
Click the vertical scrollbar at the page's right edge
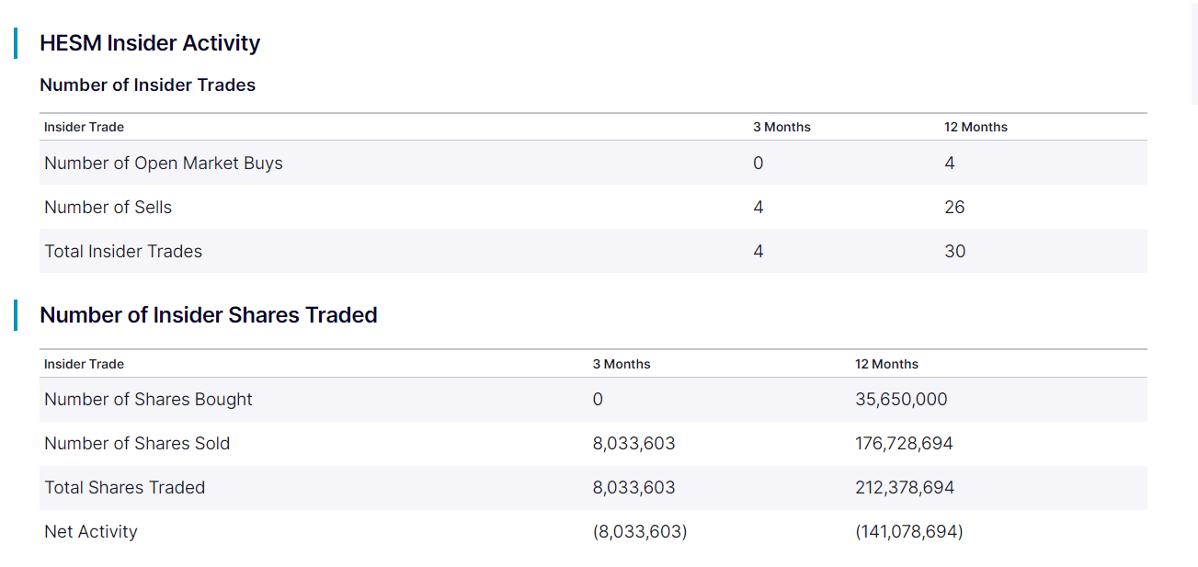(1193, 55)
